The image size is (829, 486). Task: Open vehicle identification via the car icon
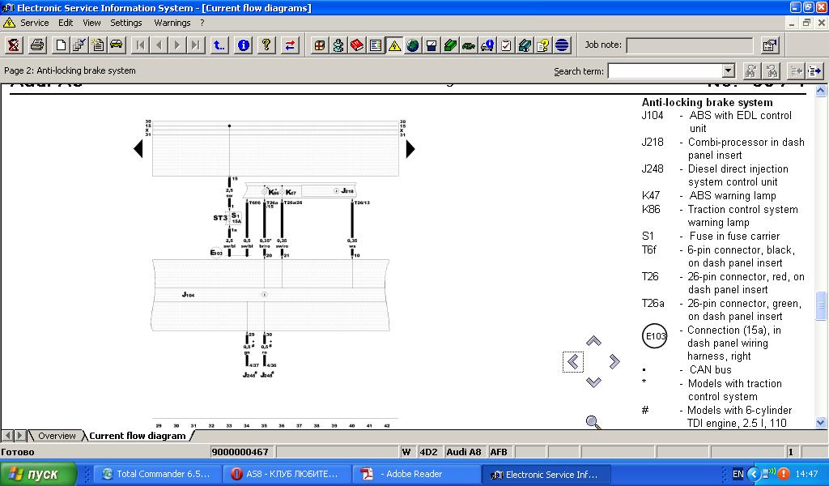116,45
